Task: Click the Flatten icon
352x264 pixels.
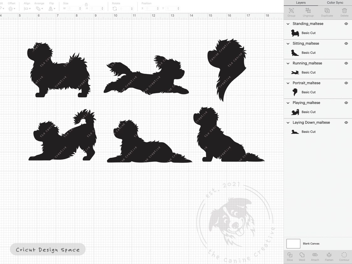Action: (329, 256)
